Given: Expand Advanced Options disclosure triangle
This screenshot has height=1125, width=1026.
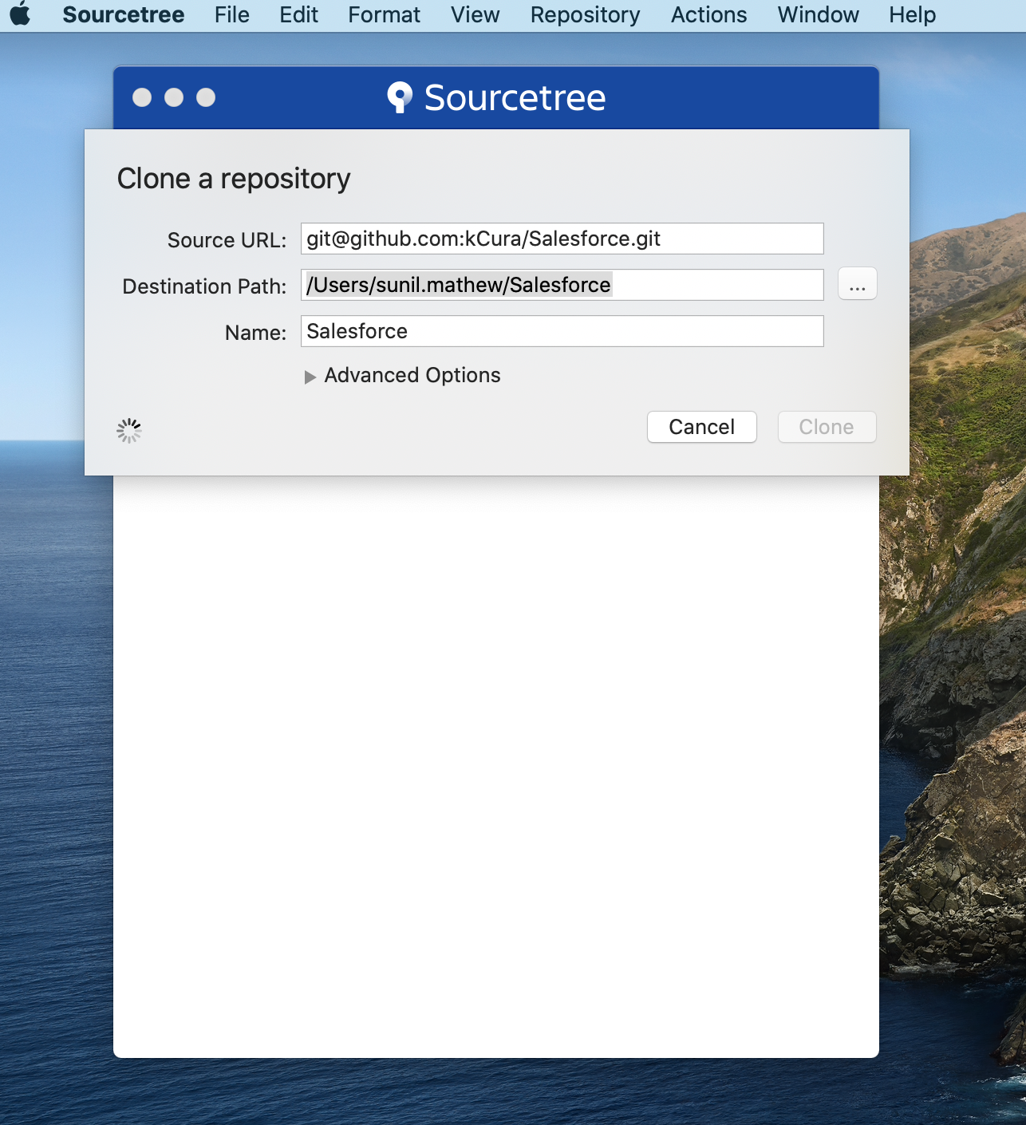Looking at the screenshot, I should click(x=310, y=377).
